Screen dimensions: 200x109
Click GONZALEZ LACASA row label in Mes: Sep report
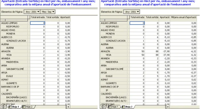pyautogui.click(x=14, y=41)
